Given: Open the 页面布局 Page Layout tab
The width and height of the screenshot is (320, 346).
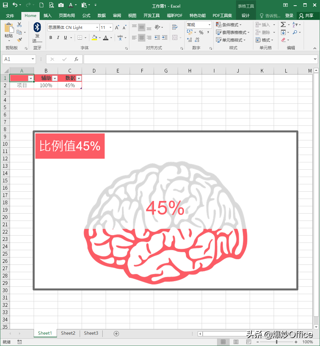Looking at the screenshot, I should (x=67, y=16).
